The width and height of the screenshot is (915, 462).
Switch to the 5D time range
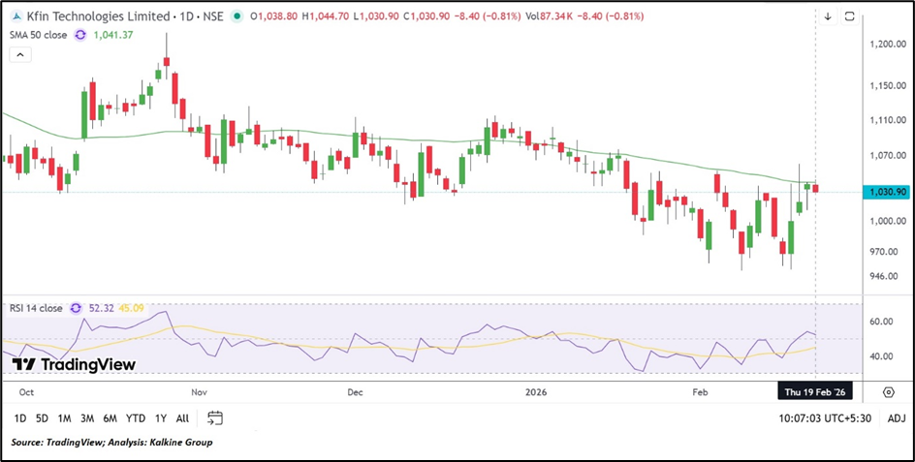(x=42, y=418)
